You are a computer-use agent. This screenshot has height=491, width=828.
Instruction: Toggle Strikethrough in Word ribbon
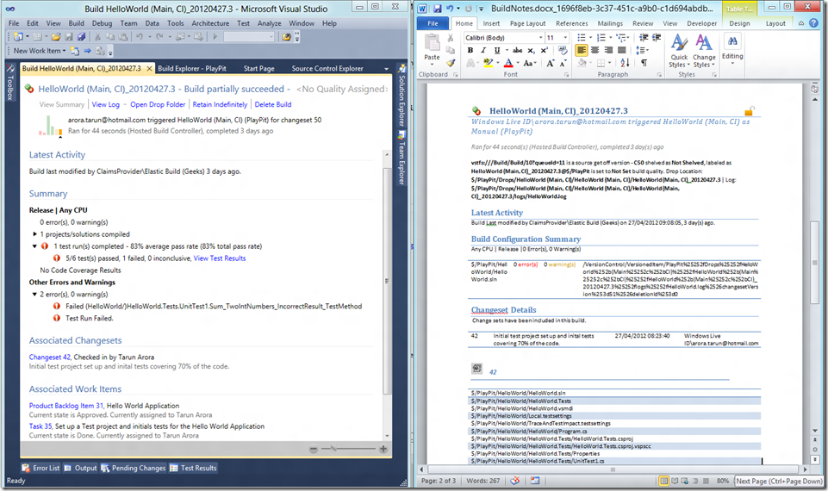[x=518, y=50]
